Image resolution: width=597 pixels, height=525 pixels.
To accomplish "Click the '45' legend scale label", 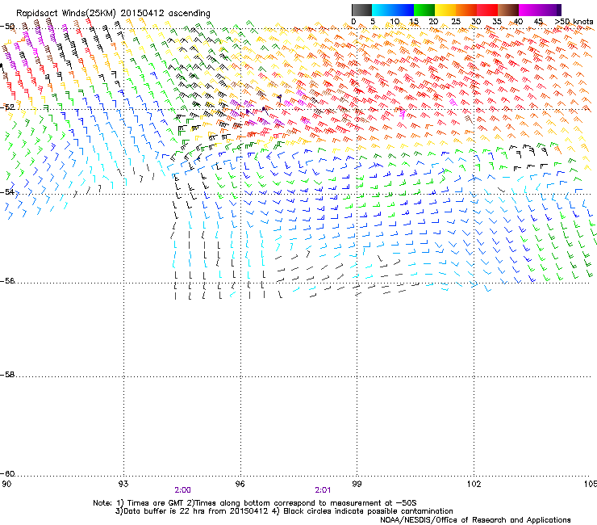I will (538, 22).
